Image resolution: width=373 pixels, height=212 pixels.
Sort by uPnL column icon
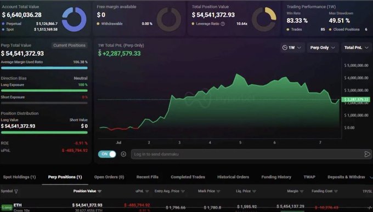click(x=147, y=191)
